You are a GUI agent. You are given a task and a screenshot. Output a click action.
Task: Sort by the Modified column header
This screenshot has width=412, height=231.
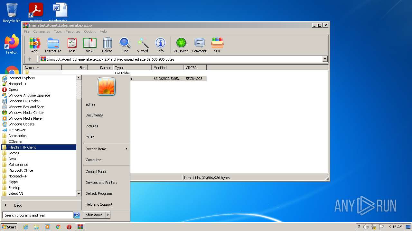point(168,68)
